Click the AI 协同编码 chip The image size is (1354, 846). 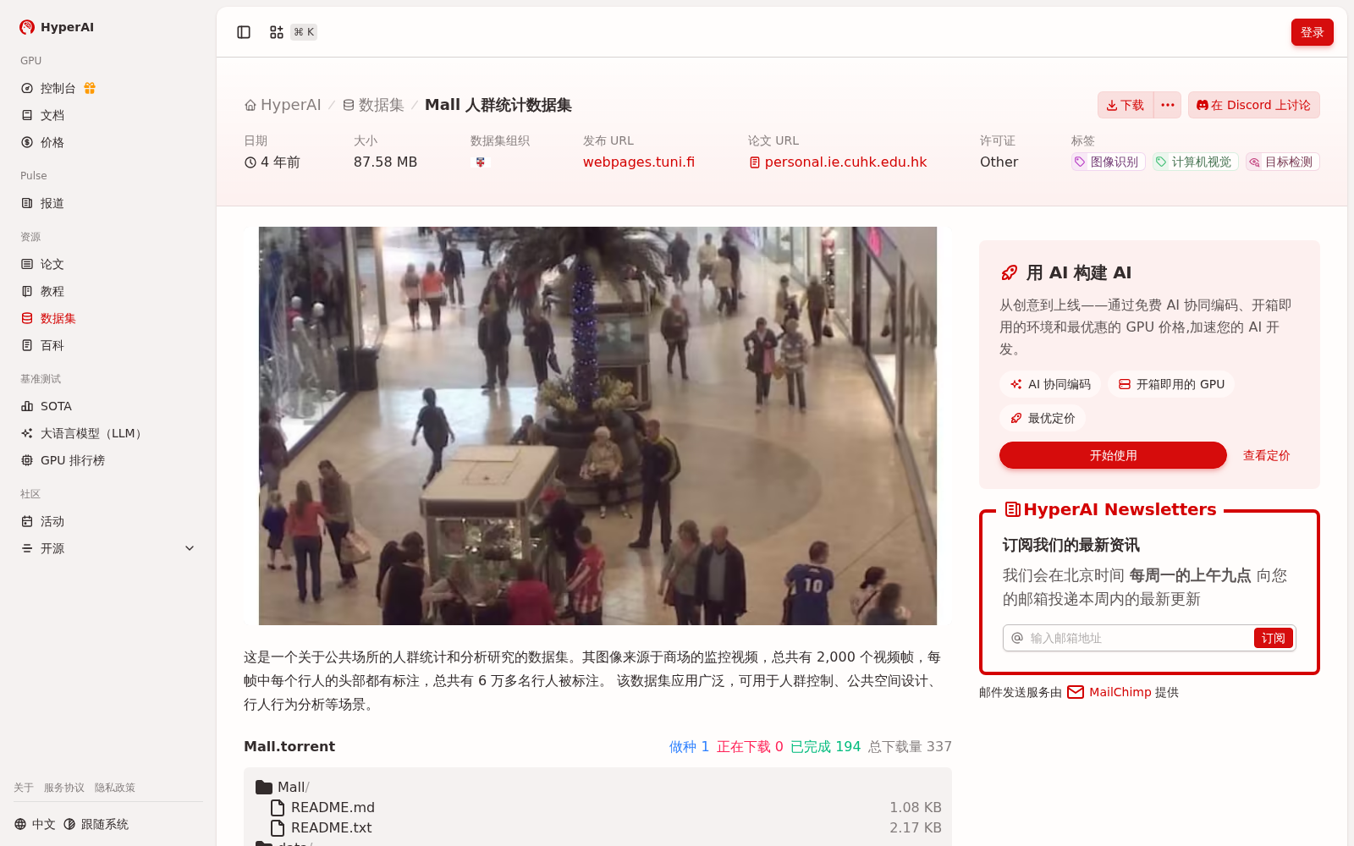click(x=1050, y=384)
